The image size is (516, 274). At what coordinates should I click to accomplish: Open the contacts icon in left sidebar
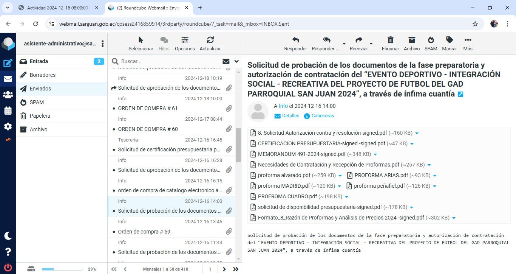click(8, 95)
